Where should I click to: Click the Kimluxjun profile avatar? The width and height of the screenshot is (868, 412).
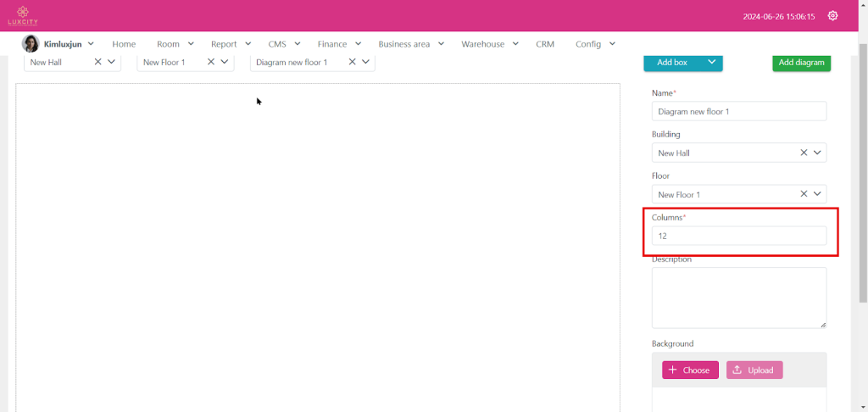click(x=31, y=44)
